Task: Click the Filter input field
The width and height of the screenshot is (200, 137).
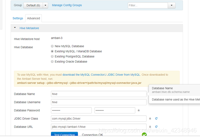Action: [x=148, y=5]
